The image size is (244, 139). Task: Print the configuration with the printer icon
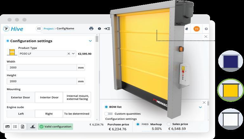tap(91, 28)
